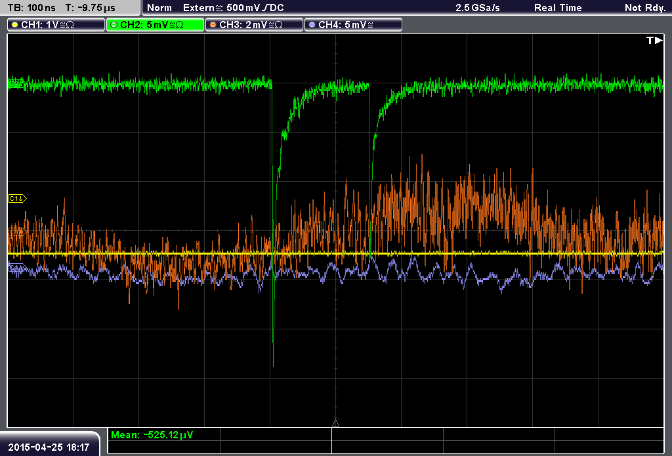This screenshot has width=672, height=456.
Task: Click the T: -9.75 µs trigger offset
Action: (91, 8)
